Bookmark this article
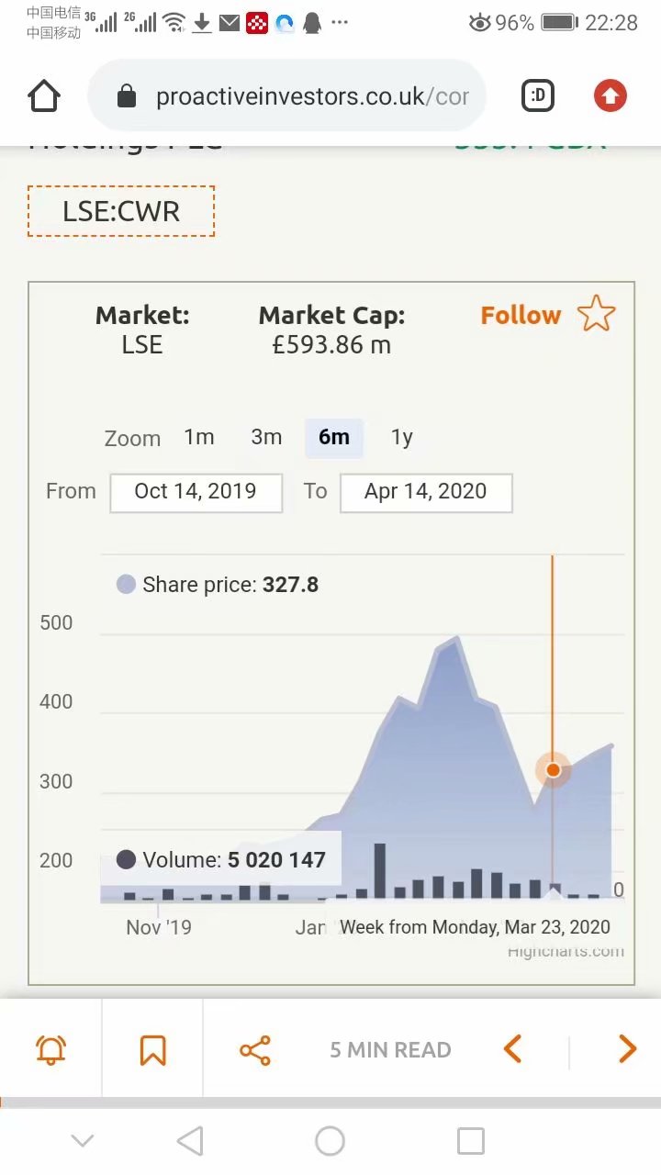The image size is (661, 1175). coord(152,1049)
